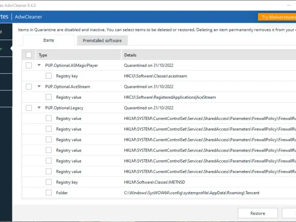Open the highlighted Quarantine sidebar section
Screen dimensions: 296x222
(x=5, y=49)
